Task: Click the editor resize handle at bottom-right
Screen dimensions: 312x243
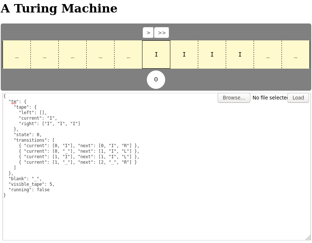Action: click(x=308, y=239)
